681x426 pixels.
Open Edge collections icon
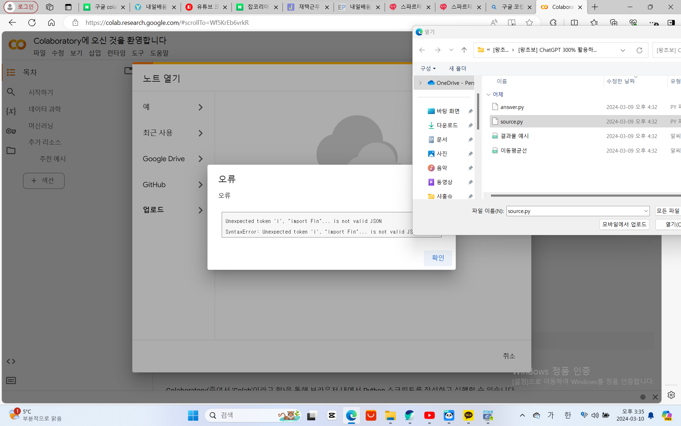614,23
